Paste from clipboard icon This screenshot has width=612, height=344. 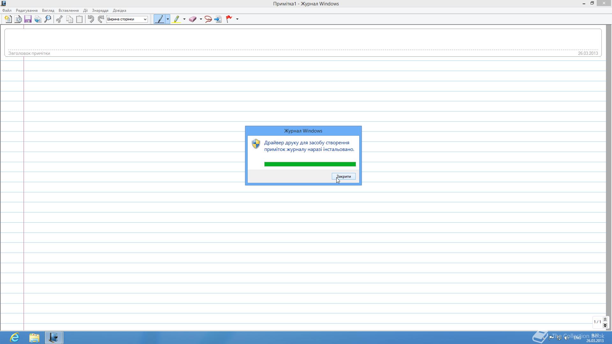click(x=79, y=19)
